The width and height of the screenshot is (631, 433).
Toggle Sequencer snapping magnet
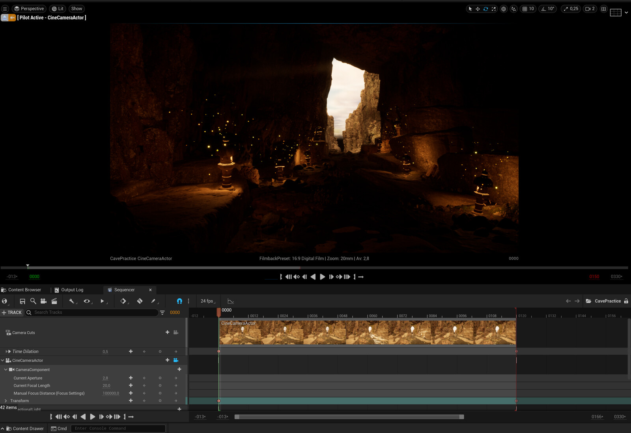click(x=179, y=301)
